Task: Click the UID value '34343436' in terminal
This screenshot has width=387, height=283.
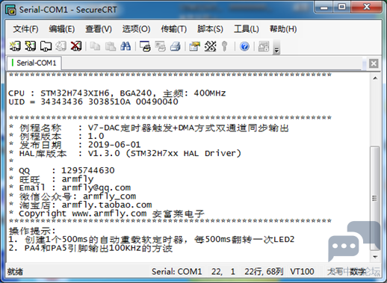Action: pos(61,102)
